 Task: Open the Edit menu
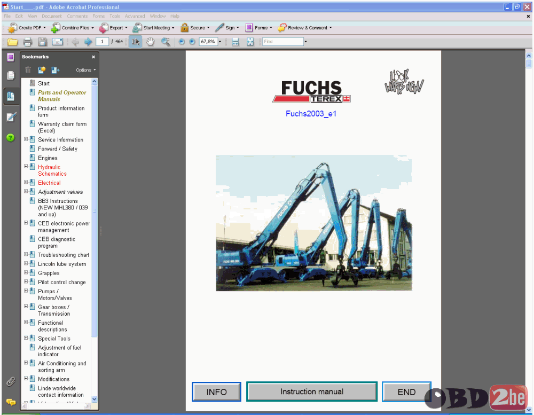click(x=19, y=16)
